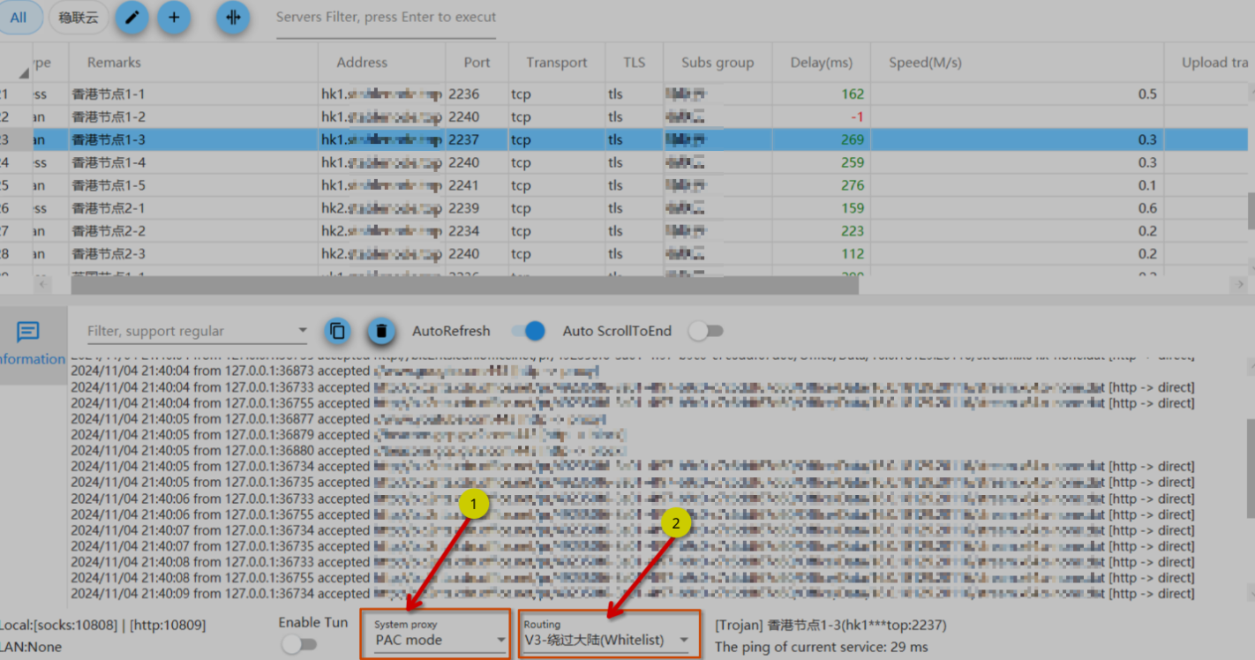Image resolution: width=1255 pixels, height=660 pixels.
Task: Click the trash clear log icon
Action: tap(380, 331)
